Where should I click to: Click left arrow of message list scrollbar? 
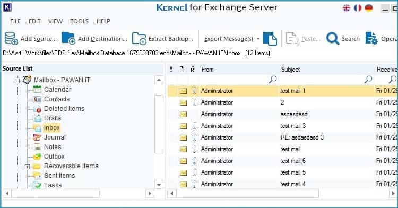(x=172, y=194)
